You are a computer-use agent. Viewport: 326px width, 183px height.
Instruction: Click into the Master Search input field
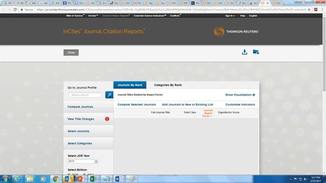tap(85, 95)
